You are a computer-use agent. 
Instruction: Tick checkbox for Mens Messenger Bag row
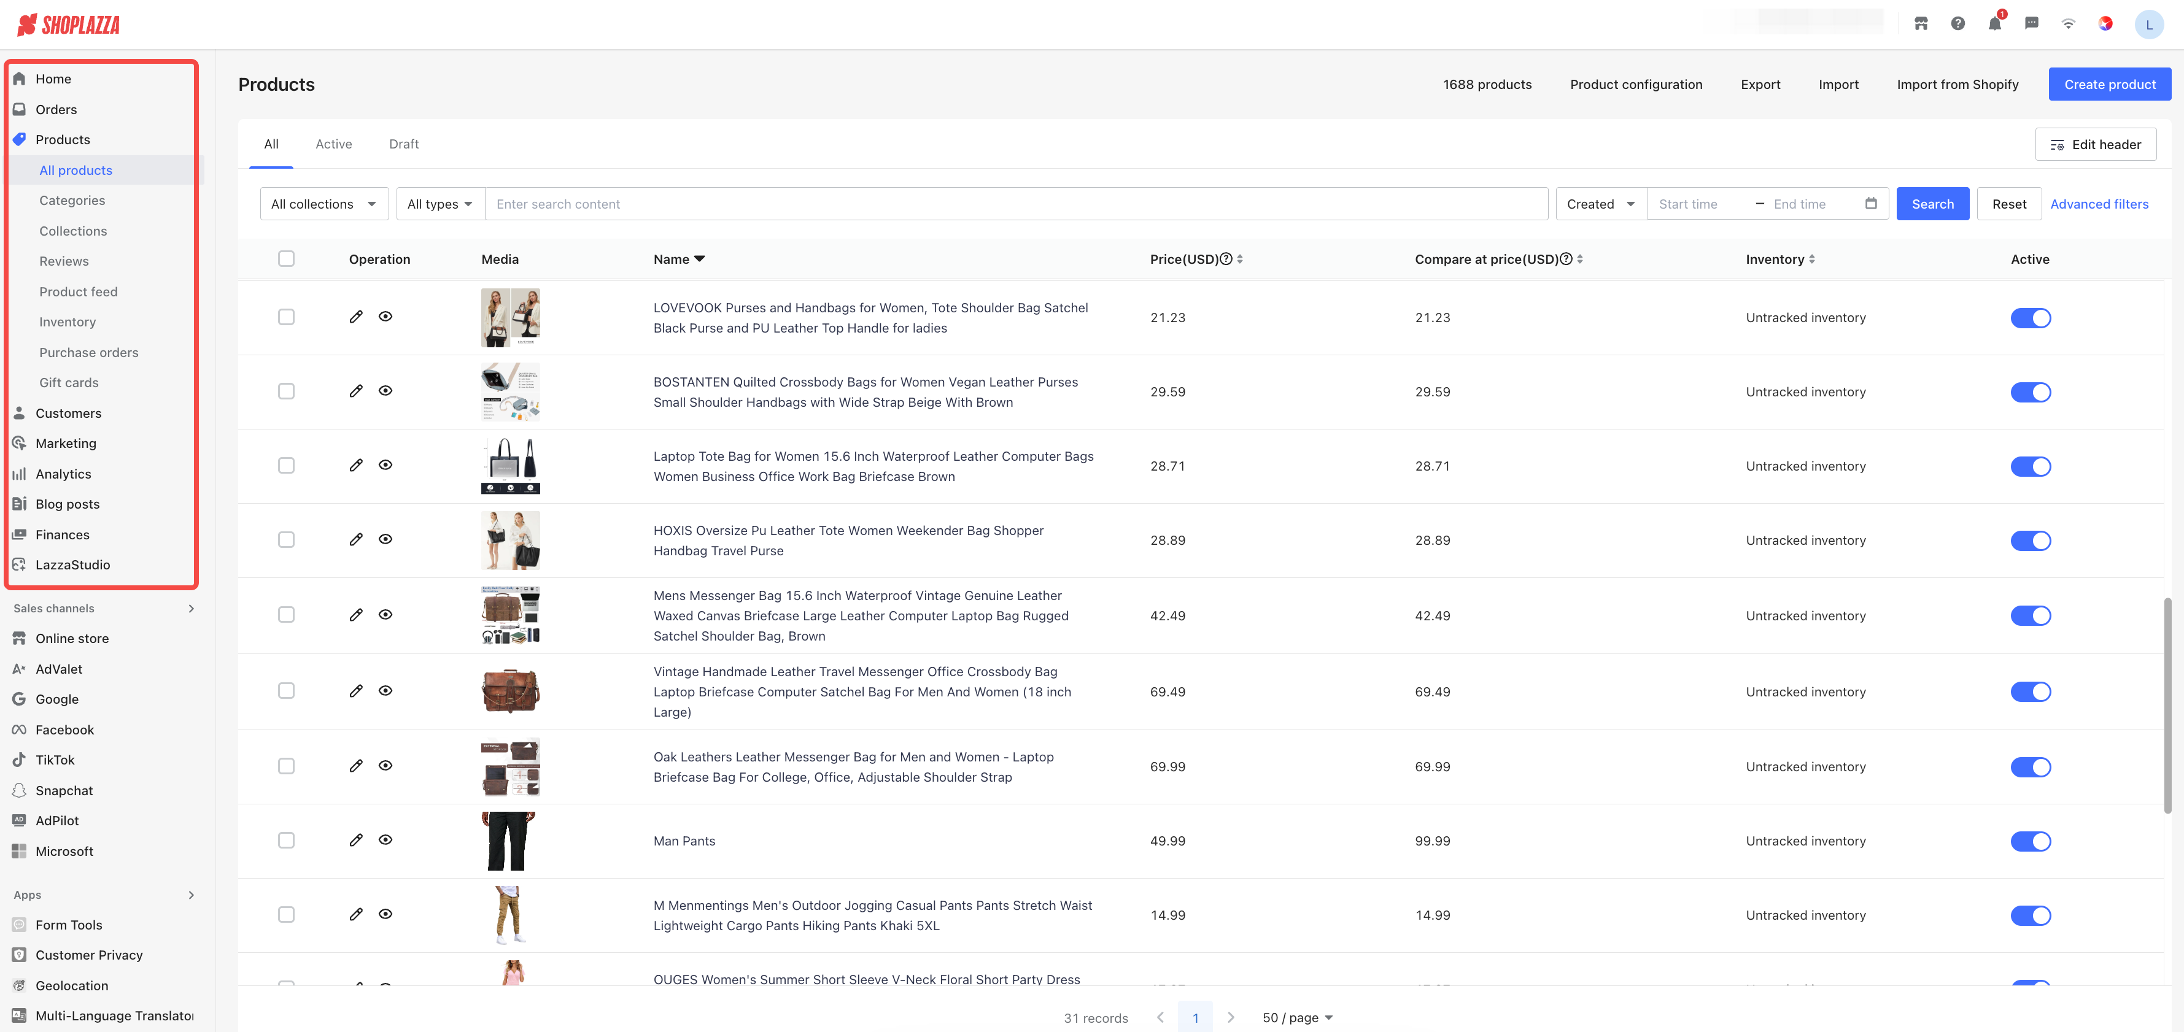[x=287, y=614]
